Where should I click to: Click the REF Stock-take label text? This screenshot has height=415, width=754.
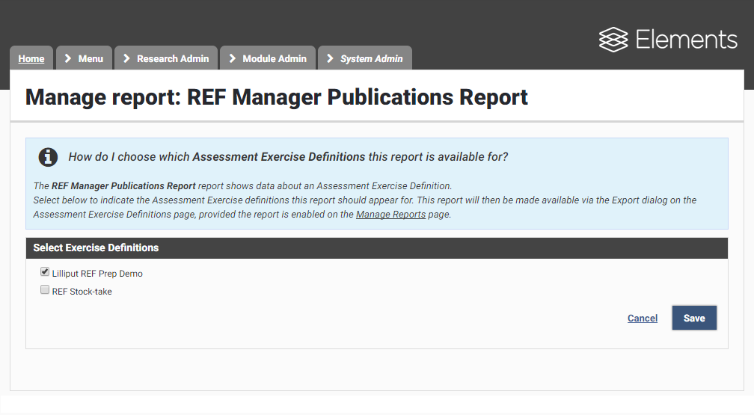tap(82, 292)
